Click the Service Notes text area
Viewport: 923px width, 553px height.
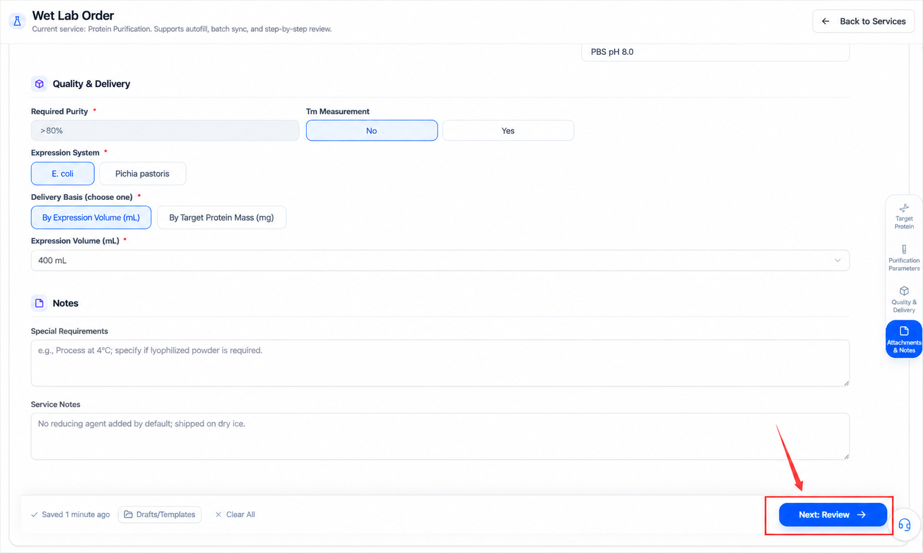440,436
